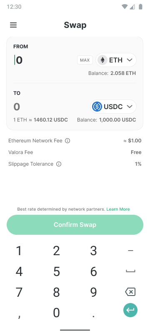
Task: Tap the ETH token logo
Action: click(102, 60)
